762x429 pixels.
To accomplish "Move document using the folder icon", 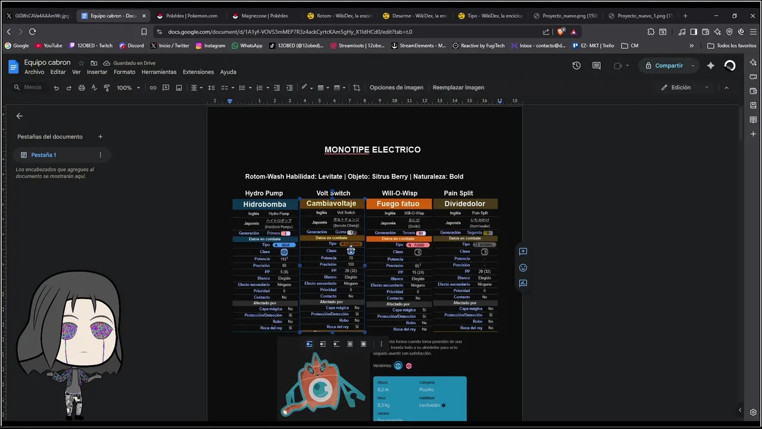I will tap(94, 63).
